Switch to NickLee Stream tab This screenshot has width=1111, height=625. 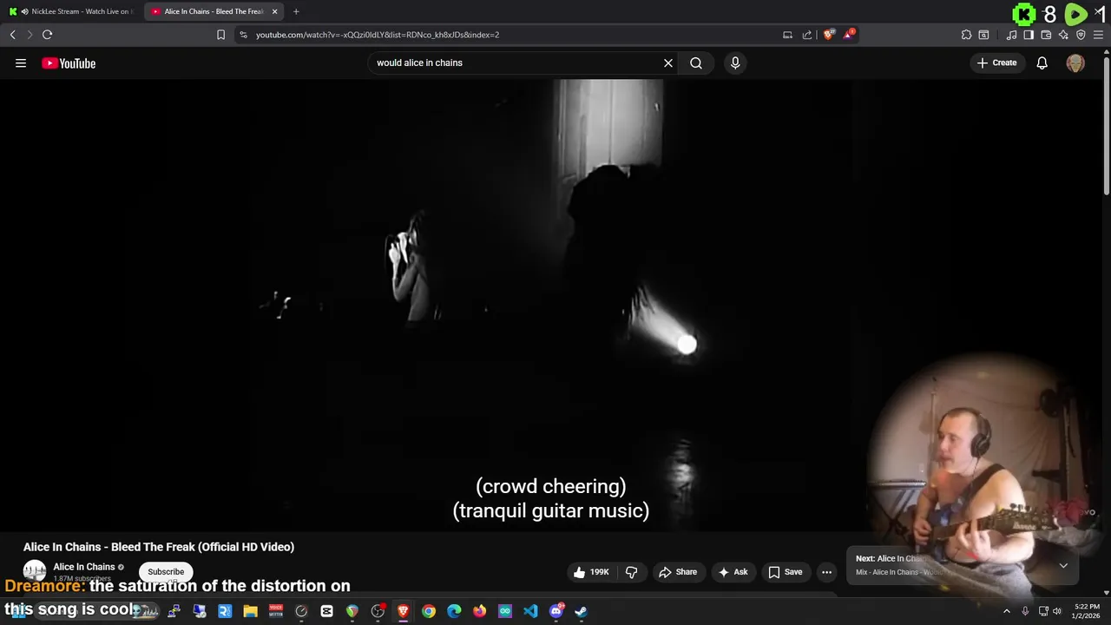pos(71,11)
